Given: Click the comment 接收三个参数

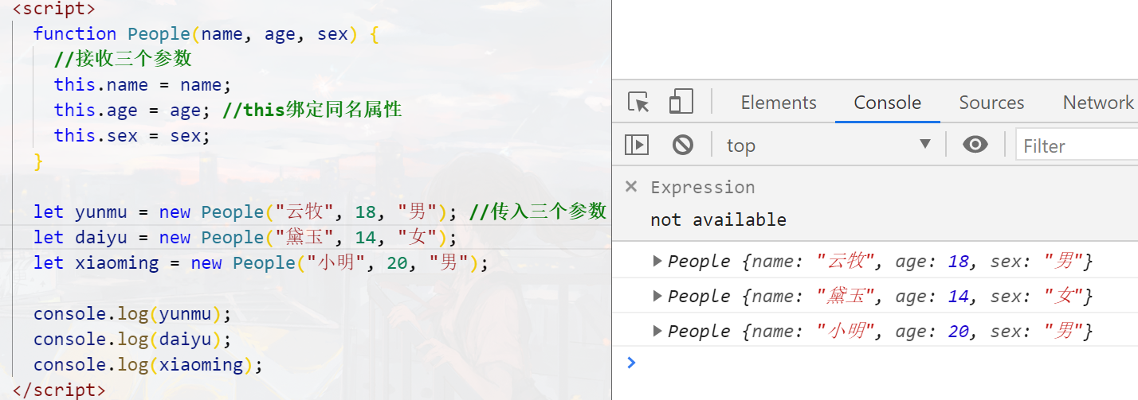Looking at the screenshot, I should (123, 59).
